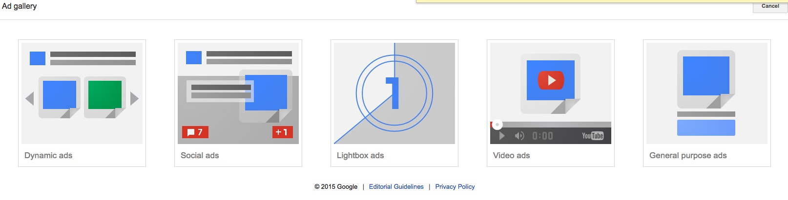Click the left carousel arrow in Dynamic ads
788x200 pixels.
coord(30,99)
